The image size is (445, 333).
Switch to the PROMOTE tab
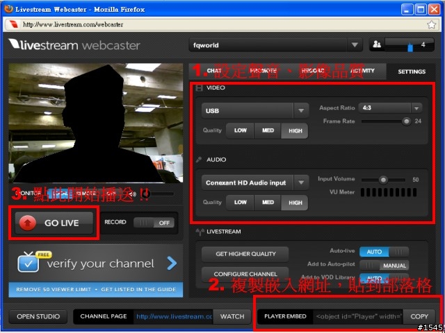pyautogui.click(x=264, y=71)
